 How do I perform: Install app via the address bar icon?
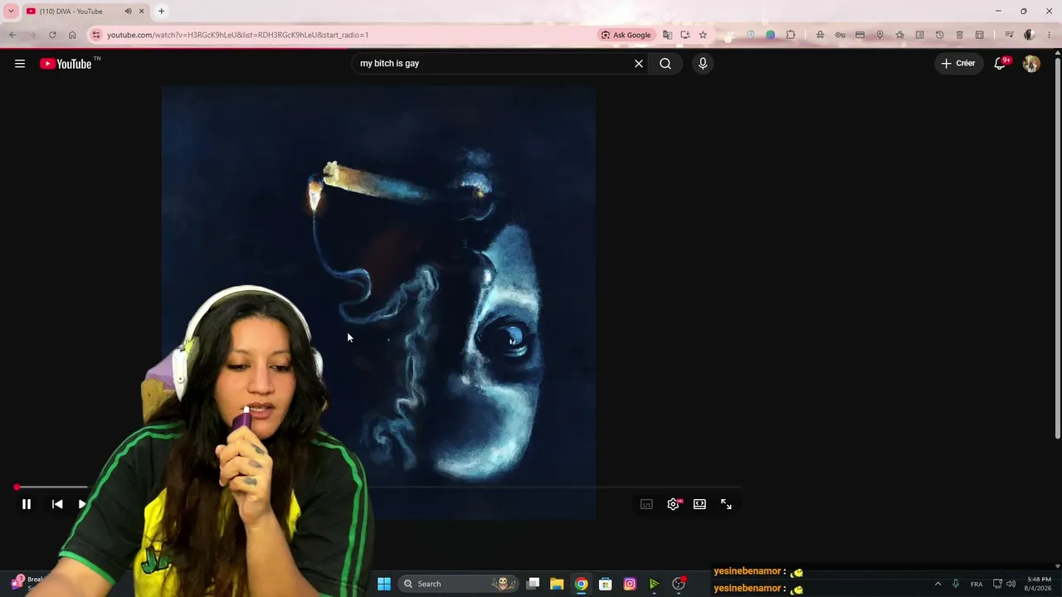point(684,35)
